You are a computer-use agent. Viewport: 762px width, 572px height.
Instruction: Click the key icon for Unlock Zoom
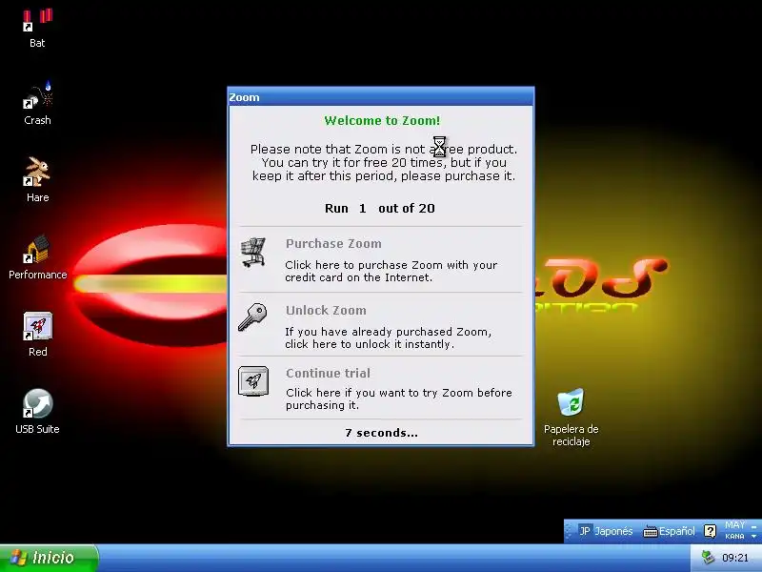tap(252, 317)
